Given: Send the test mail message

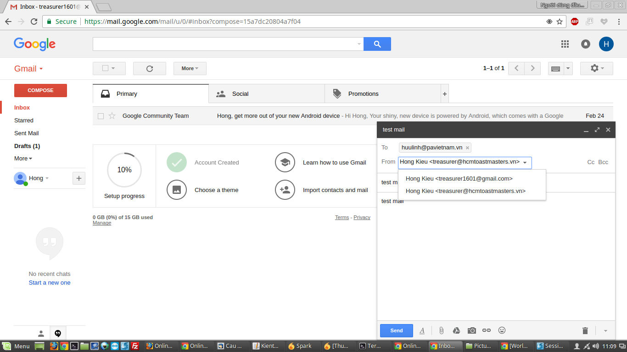Looking at the screenshot, I should [397, 330].
